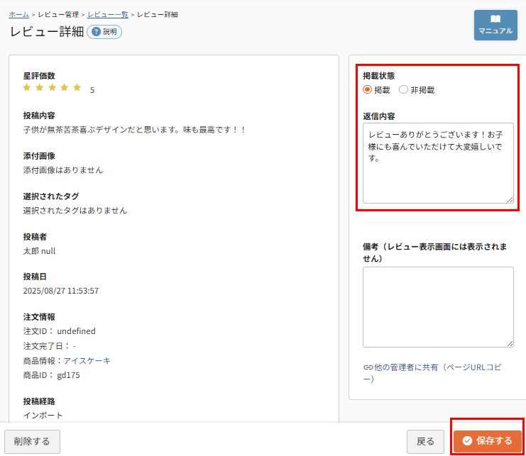Screen dimensions: 526x456
Task: Click the 注文ID undefined line
Action: tap(60, 331)
